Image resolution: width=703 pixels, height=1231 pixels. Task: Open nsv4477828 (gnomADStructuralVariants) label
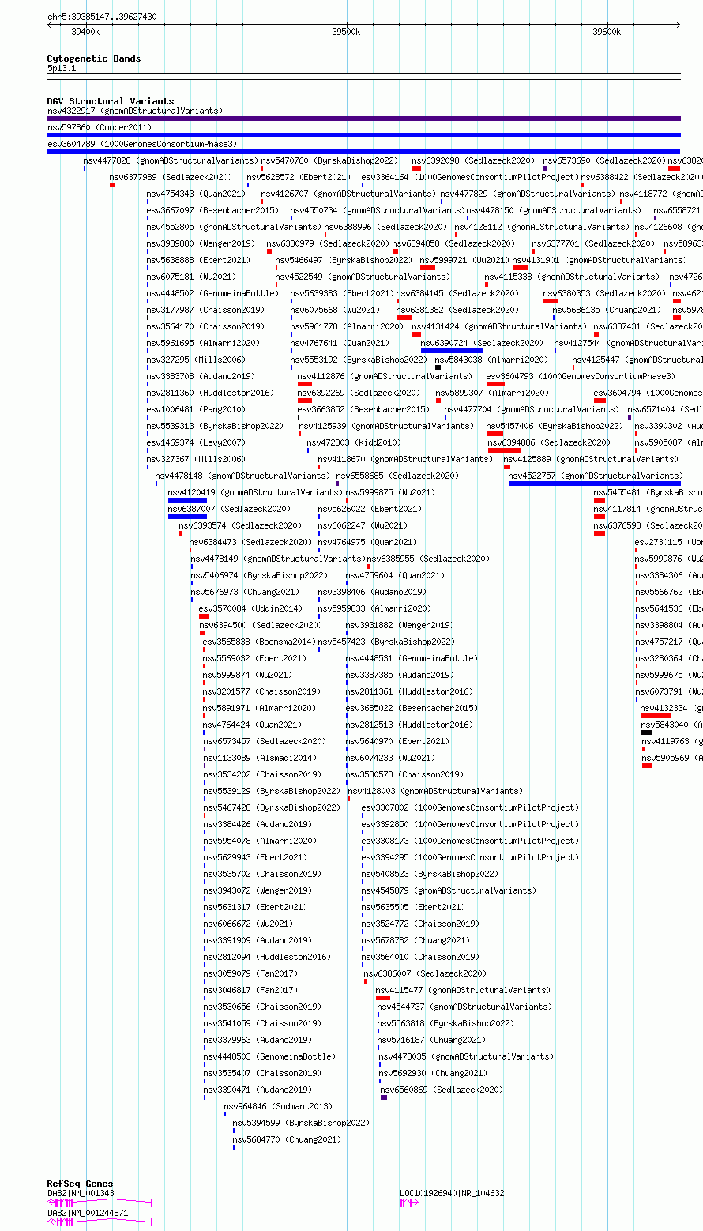(x=171, y=160)
